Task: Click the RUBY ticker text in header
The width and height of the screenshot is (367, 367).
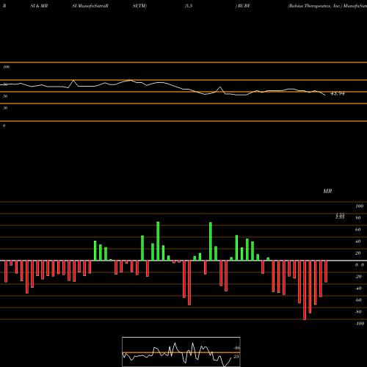Action: point(244,6)
